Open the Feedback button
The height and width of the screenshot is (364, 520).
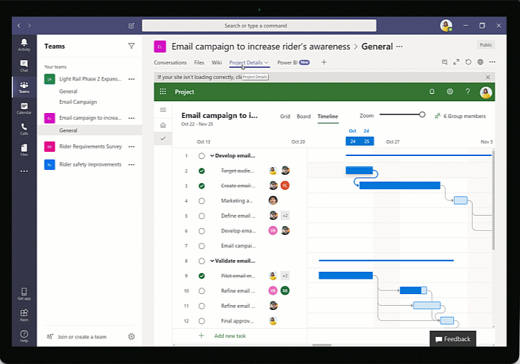[x=453, y=339]
